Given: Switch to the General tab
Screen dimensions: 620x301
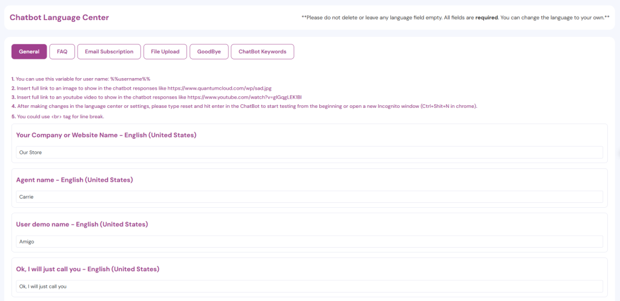Looking at the screenshot, I should 29,51.
